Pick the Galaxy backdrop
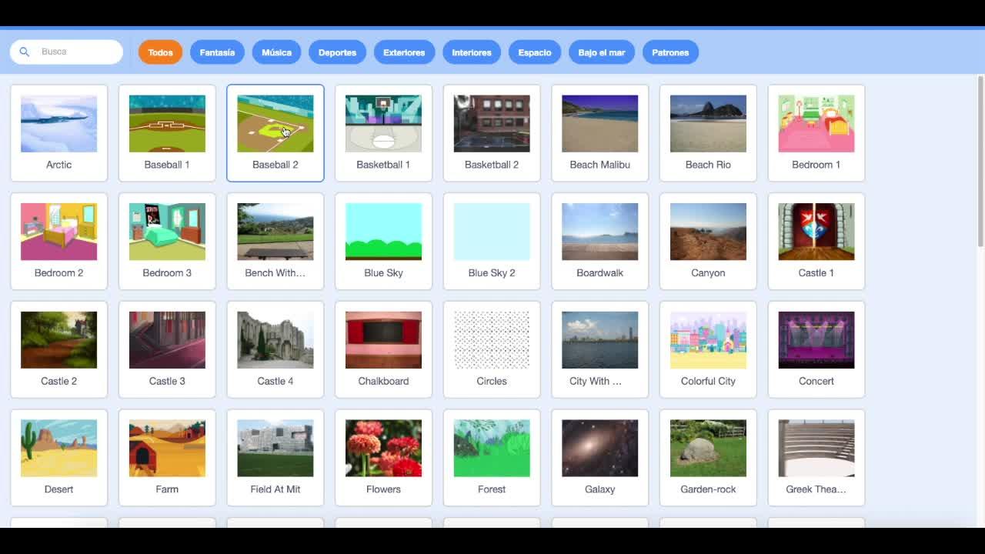Image resolution: width=985 pixels, height=554 pixels. click(600, 458)
